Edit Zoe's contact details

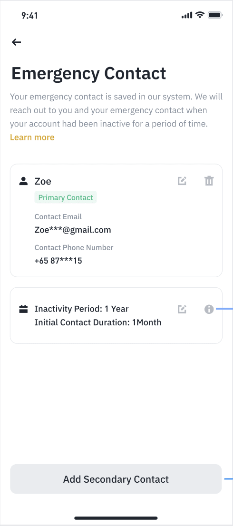coord(182,181)
